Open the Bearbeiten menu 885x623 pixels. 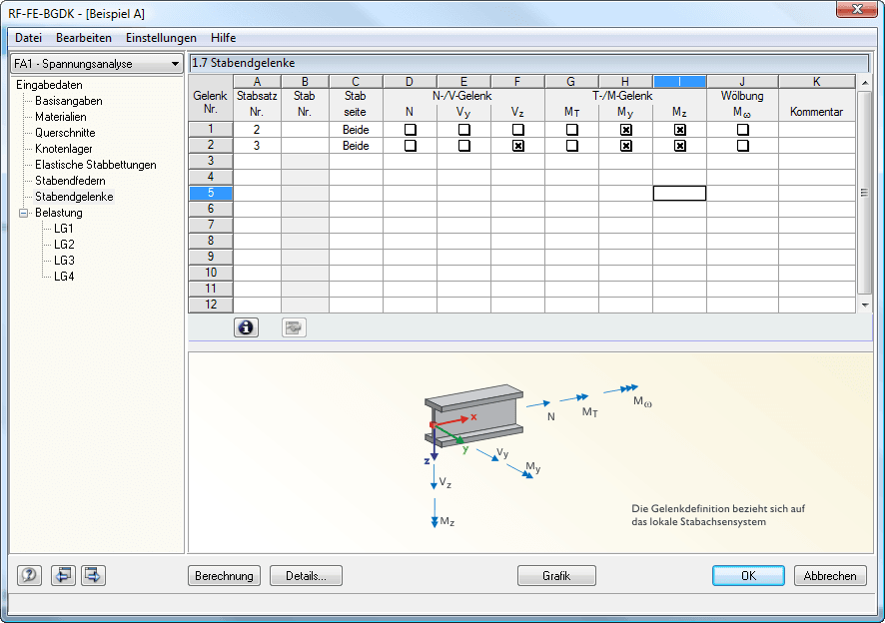pos(84,38)
